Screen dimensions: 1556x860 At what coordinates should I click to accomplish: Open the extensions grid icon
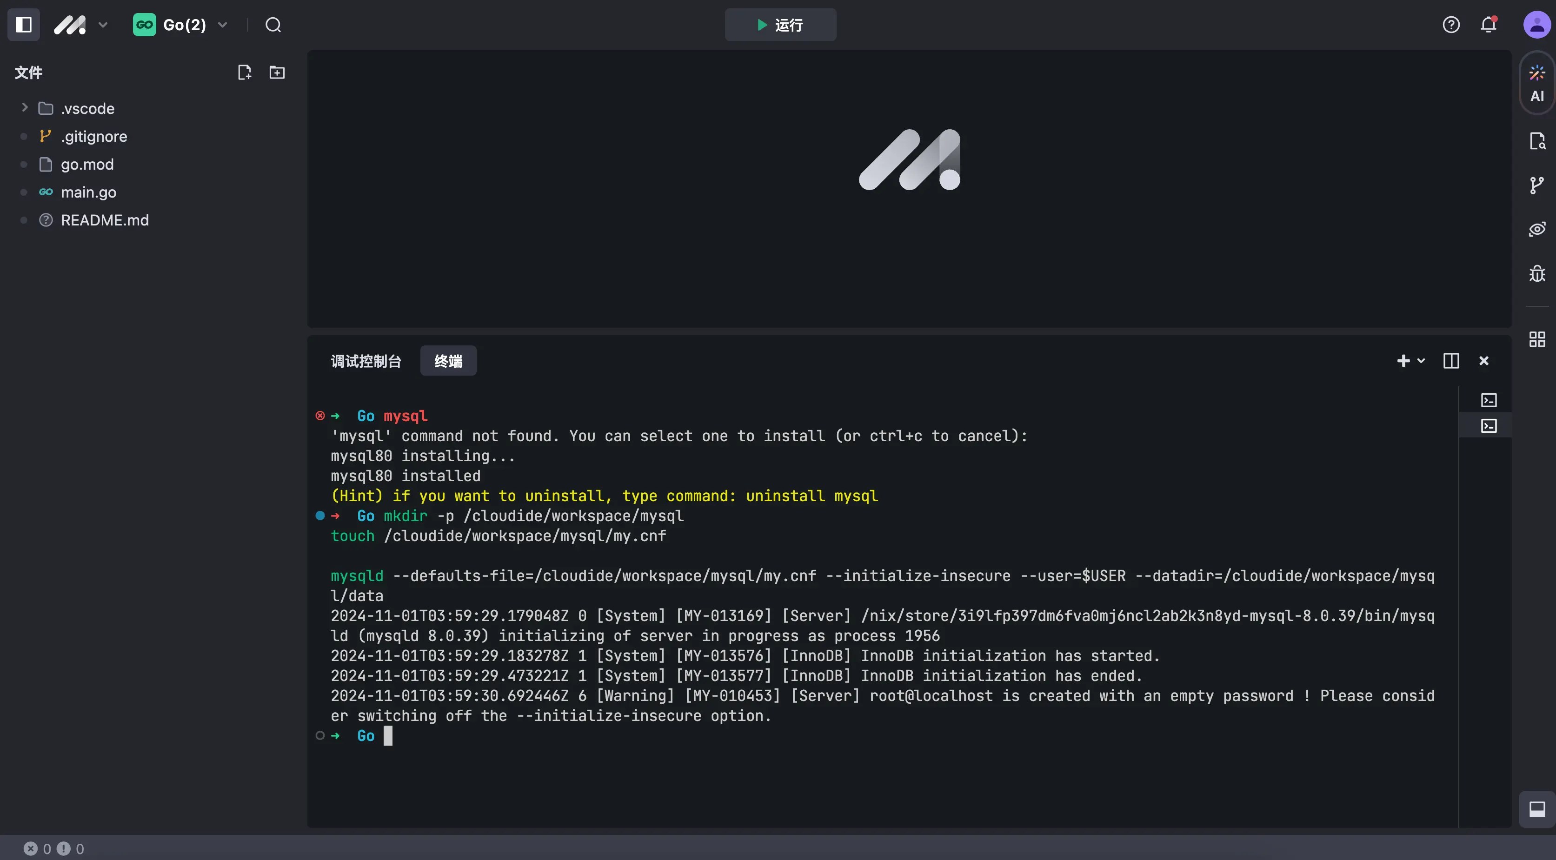point(1536,339)
